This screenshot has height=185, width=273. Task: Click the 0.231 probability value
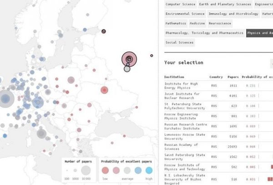pos(251,86)
